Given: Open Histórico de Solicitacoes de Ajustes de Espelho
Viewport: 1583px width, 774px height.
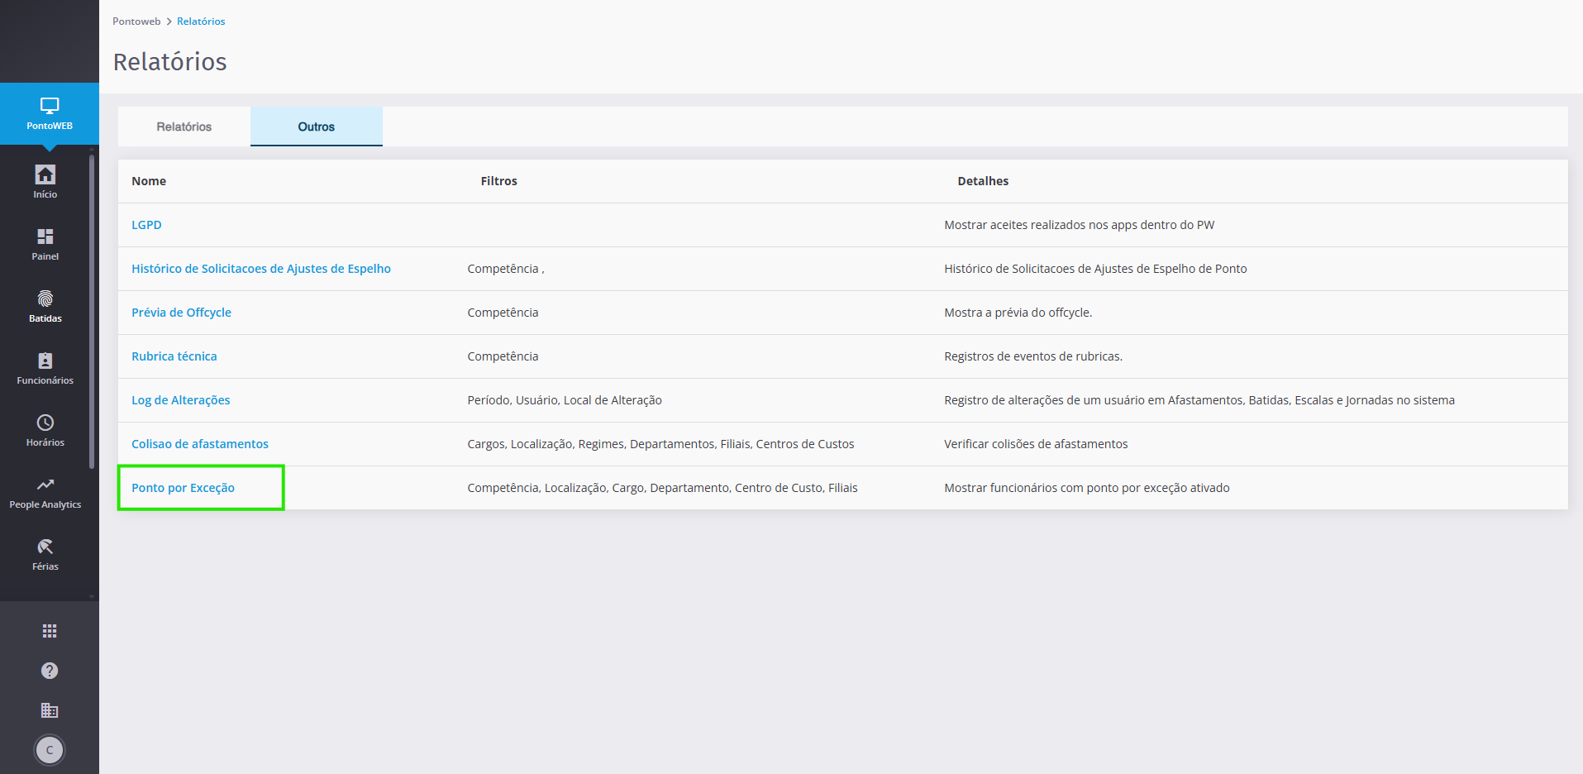Looking at the screenshot, I should [261, 269].
